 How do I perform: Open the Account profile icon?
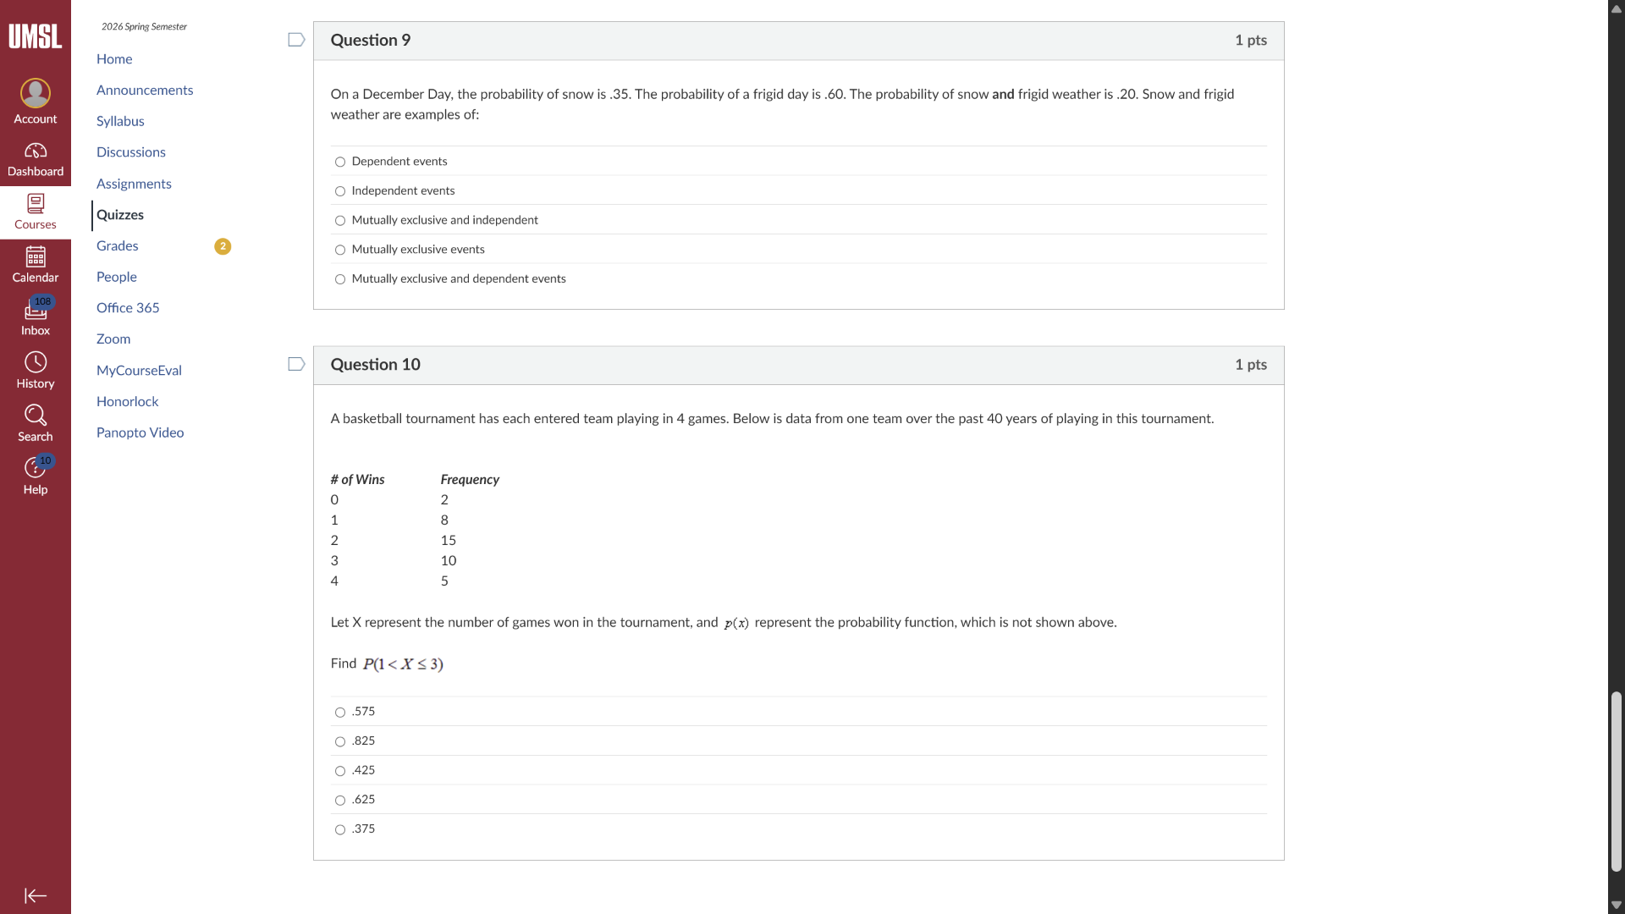36,93
